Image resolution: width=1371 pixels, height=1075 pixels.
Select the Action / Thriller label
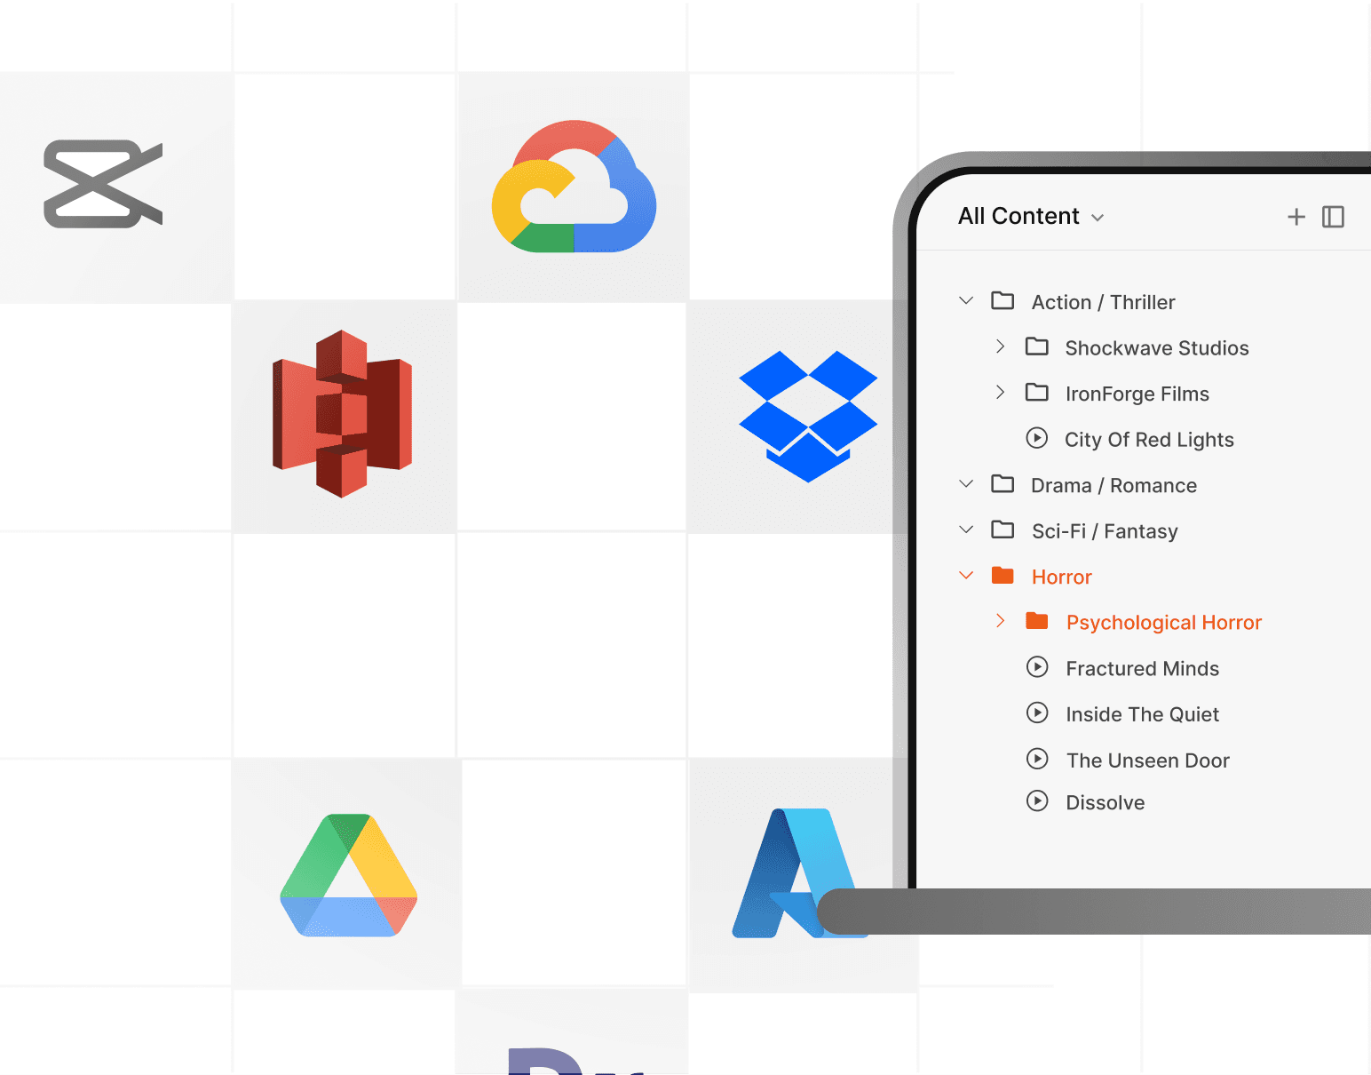pos(1103,303)
